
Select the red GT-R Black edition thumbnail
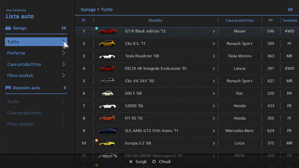[108, 31]
